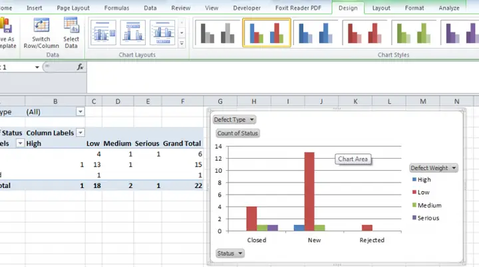Click the fx Insert Function icon
The image size is (479, 267).
click(80, 67)
